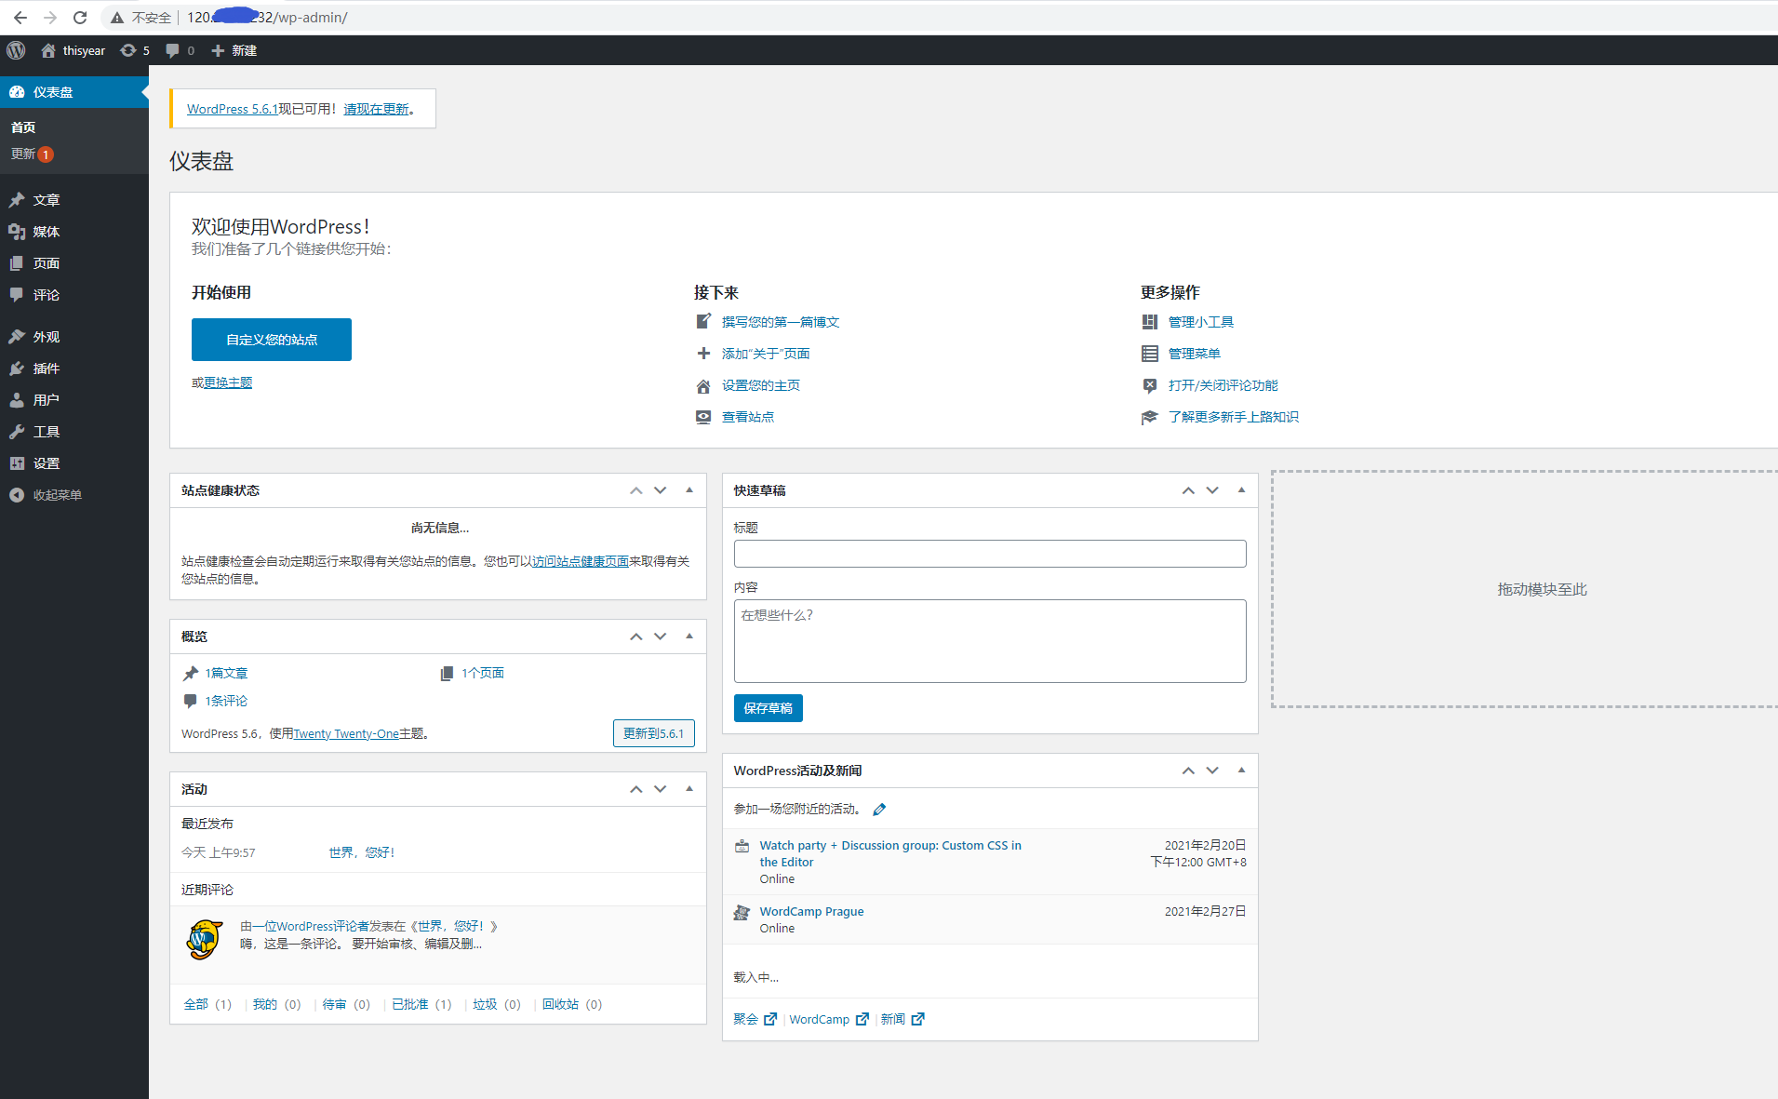Click the 标题 title input field
Viewport: 1778px width, 1099px height.
(x=990, y=554)
